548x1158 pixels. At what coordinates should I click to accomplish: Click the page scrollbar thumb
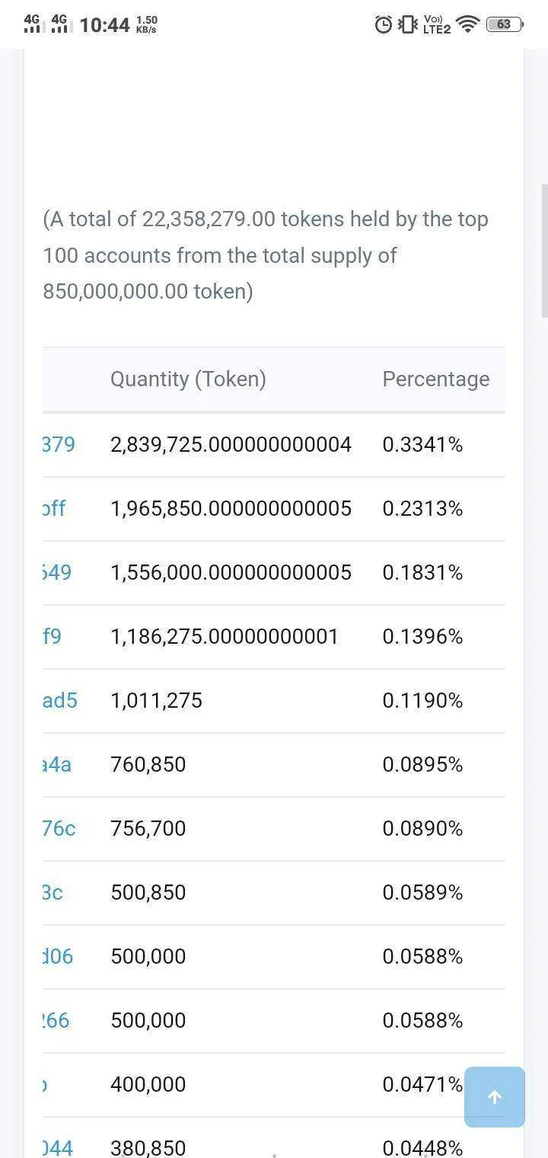click(x=544, y=251)
